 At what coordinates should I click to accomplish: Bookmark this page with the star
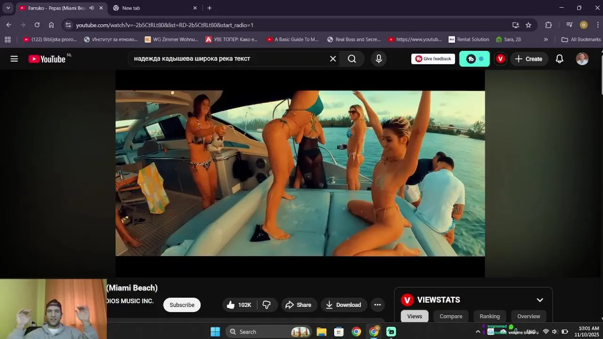tap(529, 25)
